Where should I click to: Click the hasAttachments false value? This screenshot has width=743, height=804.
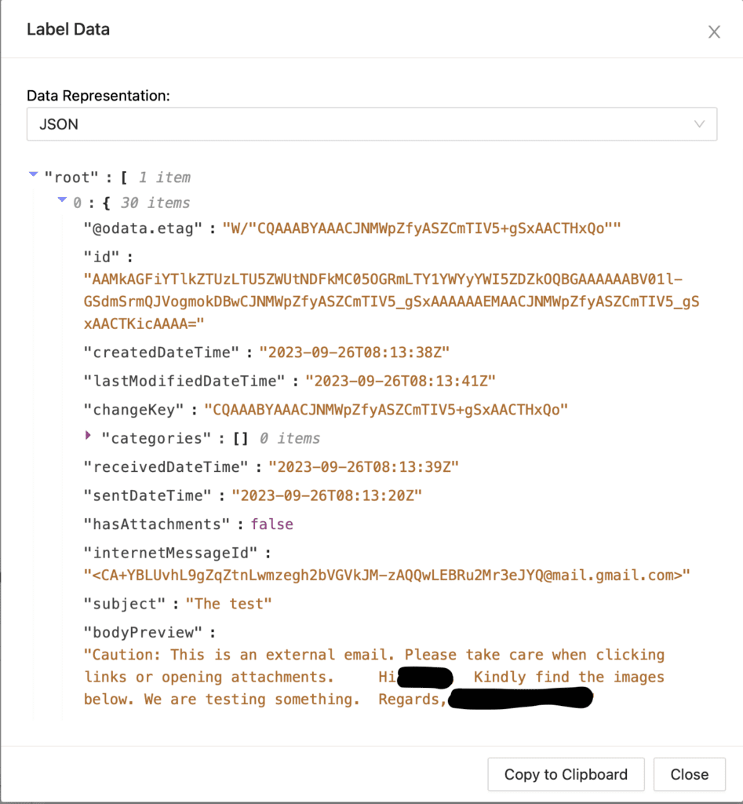[x=271, y=524]
